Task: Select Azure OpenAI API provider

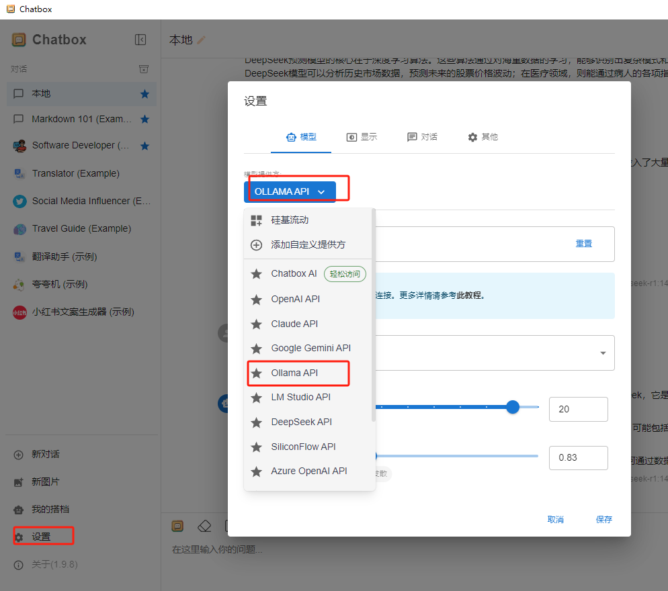Action: [x=308, y=471]
